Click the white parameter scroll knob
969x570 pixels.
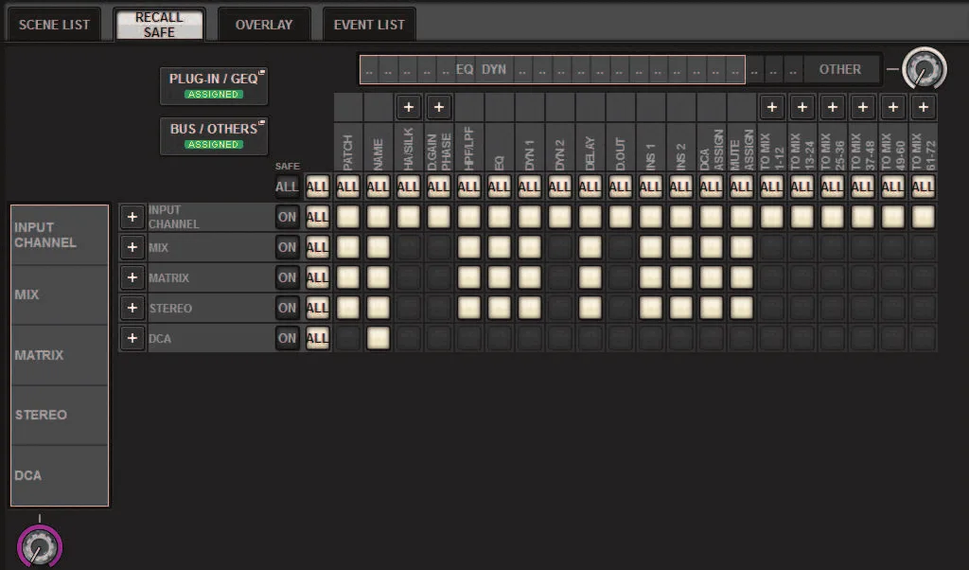925,69
